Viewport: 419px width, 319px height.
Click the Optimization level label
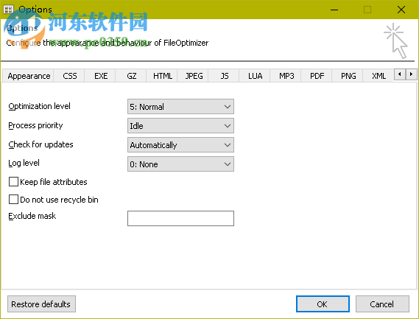point(39,106)
